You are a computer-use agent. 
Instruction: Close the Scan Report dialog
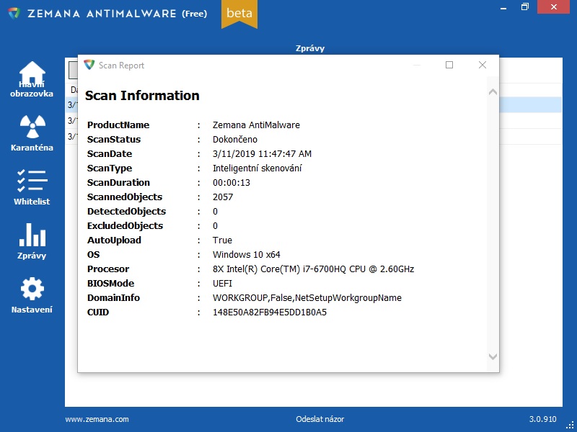click(x=483, y=65)
